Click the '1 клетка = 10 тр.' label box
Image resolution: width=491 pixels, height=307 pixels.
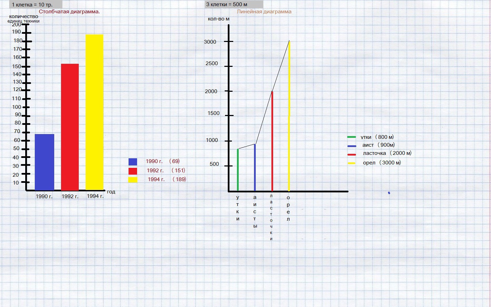(36, 4)
